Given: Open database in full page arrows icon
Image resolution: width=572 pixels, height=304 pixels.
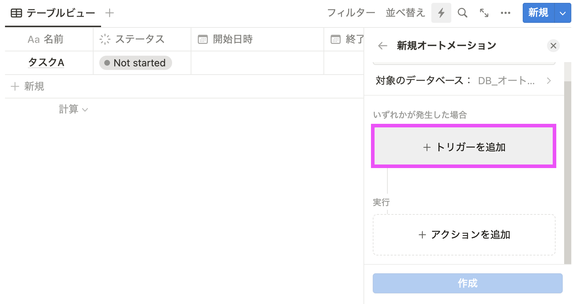Looking at the screenshot, I should pyautogui.click(x=484, y=13).
